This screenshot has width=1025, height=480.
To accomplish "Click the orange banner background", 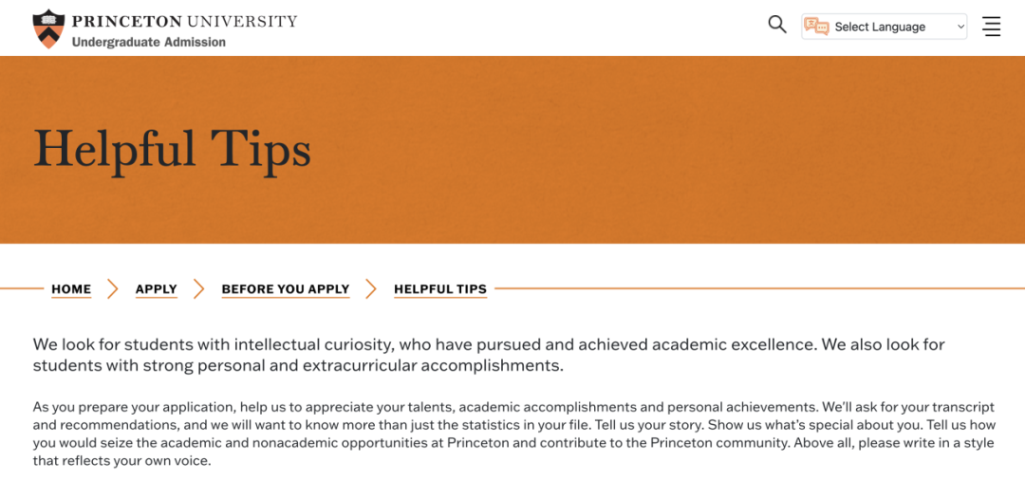I will coord(654,150).
